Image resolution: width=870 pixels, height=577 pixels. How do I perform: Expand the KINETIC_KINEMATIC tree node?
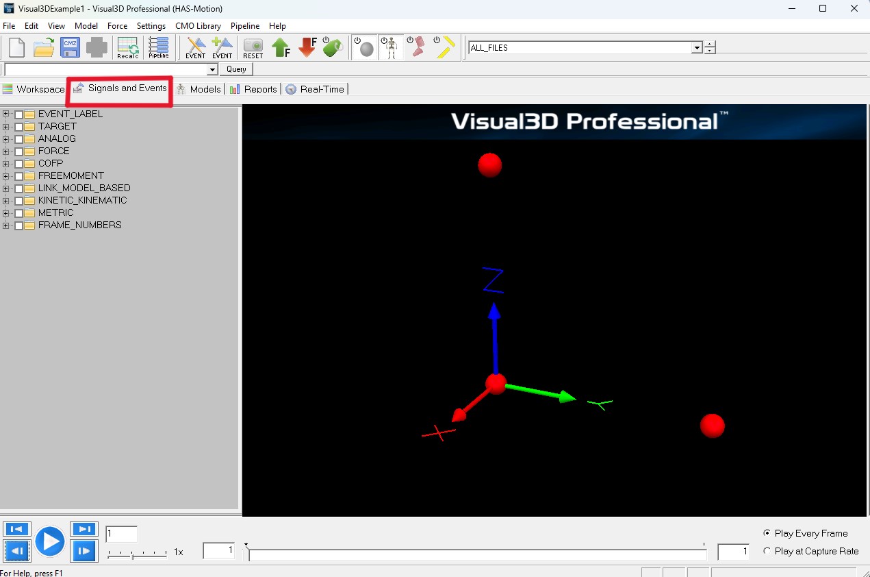coord(6,201)
